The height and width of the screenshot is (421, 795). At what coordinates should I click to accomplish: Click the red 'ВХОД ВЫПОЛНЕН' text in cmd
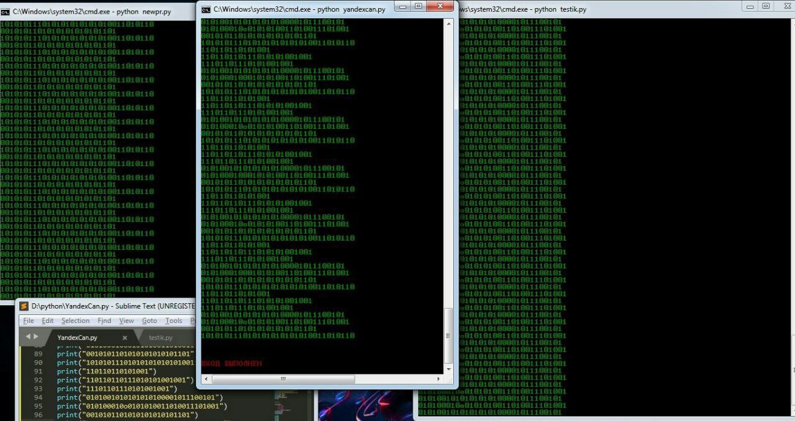pos(232,363)
